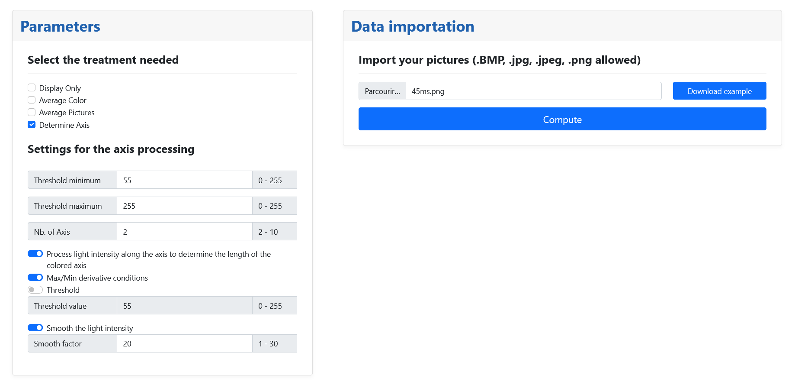The image size is (795, 388).
Task: Uncheck the Determine Axis checkbox
Action: tap(32, 125)
